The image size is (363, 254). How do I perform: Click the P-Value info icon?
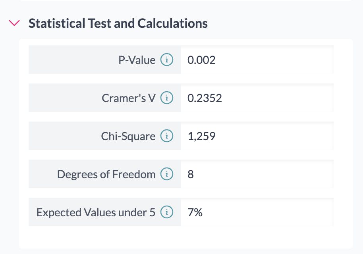pyautogui.click(x=167, y=60)
